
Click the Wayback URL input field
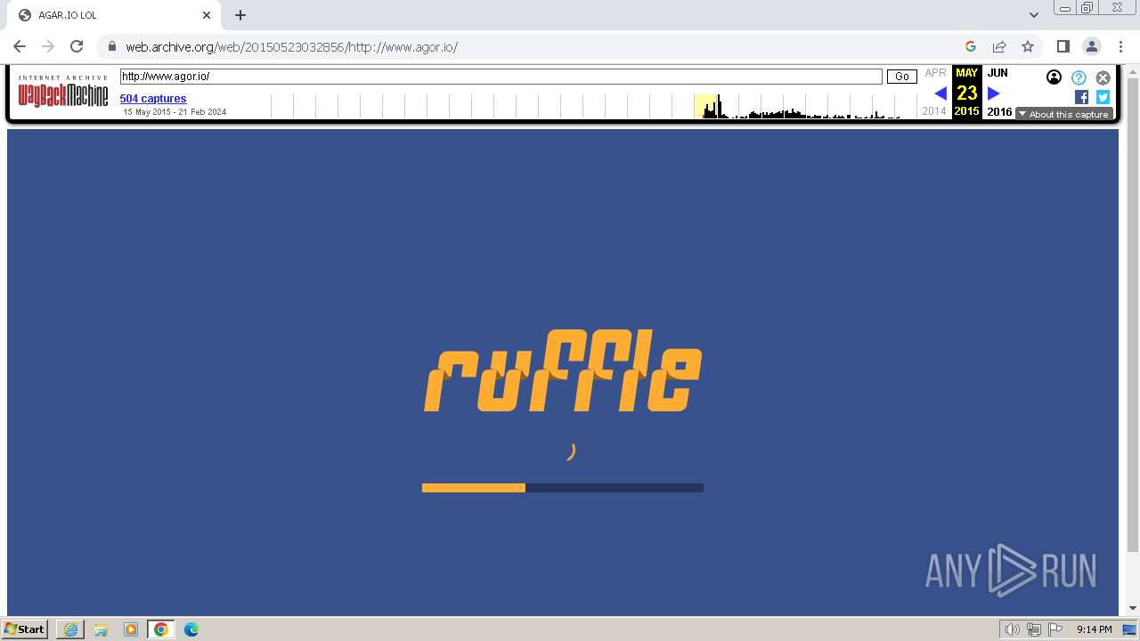coord(501,77)
